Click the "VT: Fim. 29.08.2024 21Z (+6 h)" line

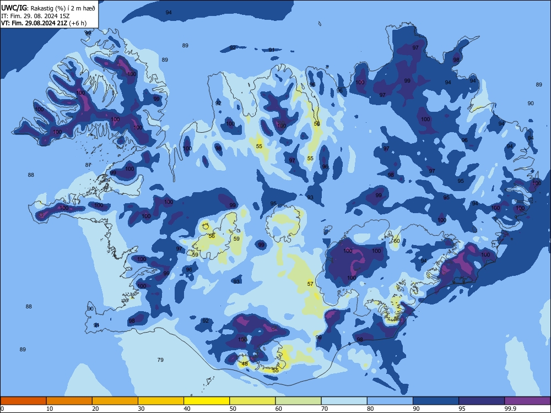(44, 23)
